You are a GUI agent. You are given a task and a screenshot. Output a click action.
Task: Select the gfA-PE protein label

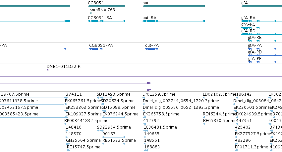255,59
